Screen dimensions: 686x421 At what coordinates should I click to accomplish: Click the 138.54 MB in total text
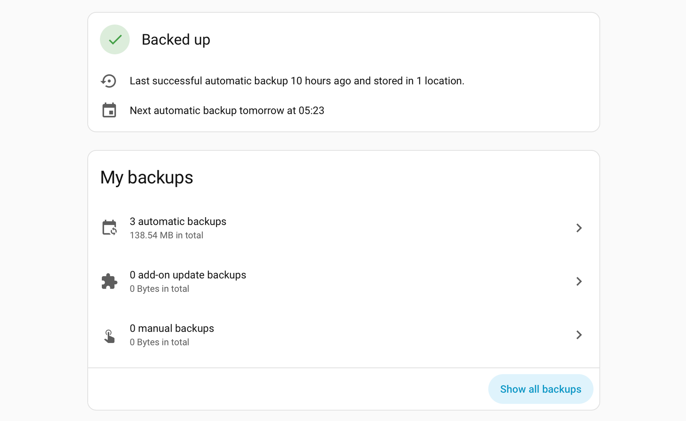tap(166, 235)
